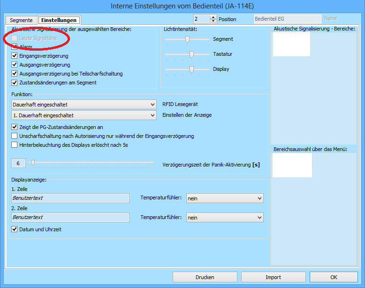The width and height of the screenshot is (365, 288).
Task: Enable Unscharfschaltung nach Autorisierung option
Action: (14, 136)
